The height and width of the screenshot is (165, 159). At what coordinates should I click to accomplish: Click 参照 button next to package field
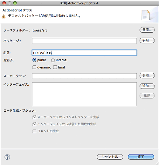147,40
